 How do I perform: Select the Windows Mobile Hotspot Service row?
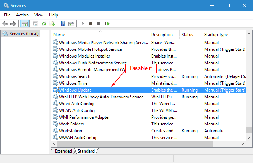[149, 49]
